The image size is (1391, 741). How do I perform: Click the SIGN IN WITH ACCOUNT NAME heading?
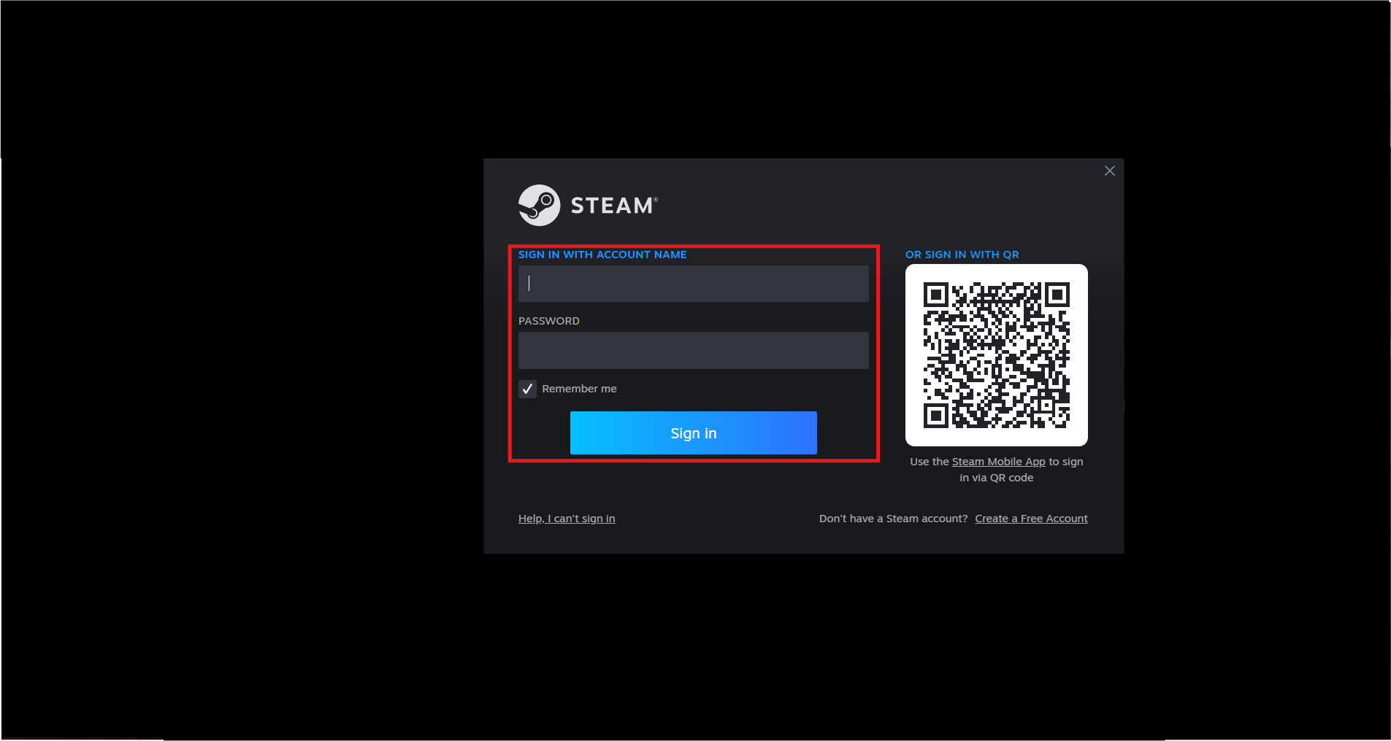(x=602, y=255)
